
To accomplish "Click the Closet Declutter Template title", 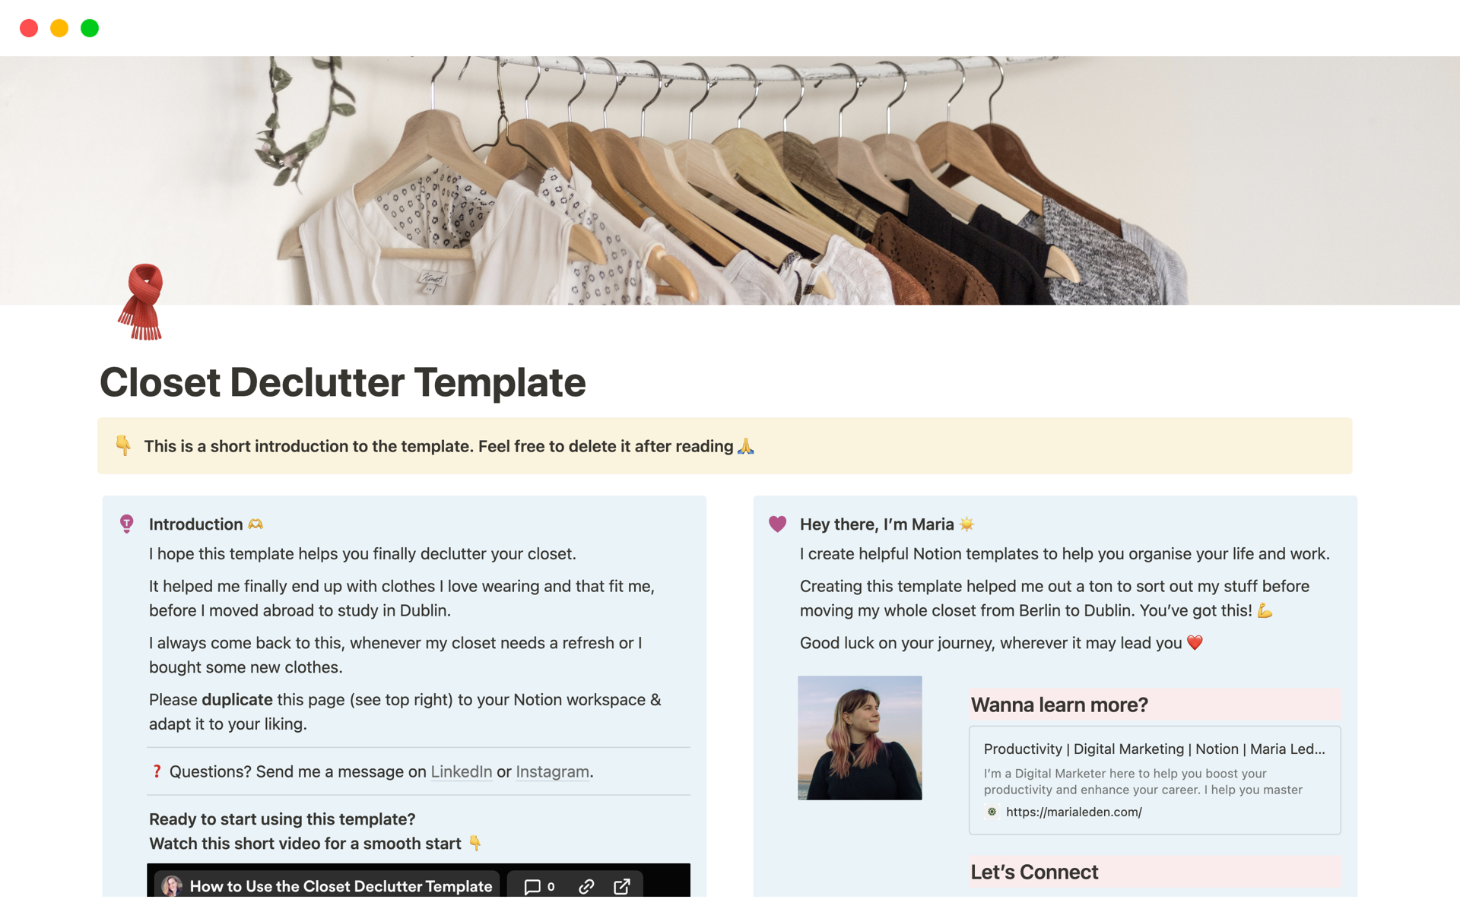I will click(343, 382).
